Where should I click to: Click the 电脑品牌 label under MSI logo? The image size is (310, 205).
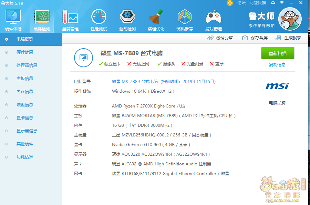coord(277,103)
